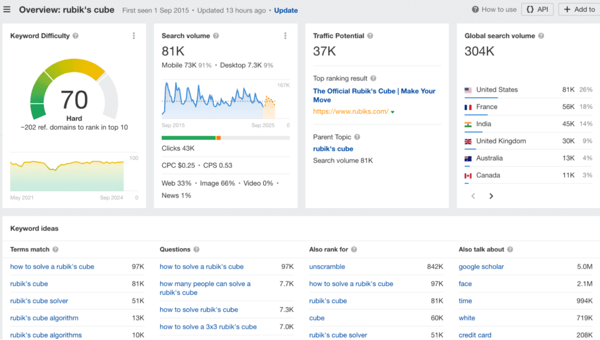The width and height of the screenshot is (600, 340).
Task: Go to next page of countries list
Action: (x=491, y=196)
